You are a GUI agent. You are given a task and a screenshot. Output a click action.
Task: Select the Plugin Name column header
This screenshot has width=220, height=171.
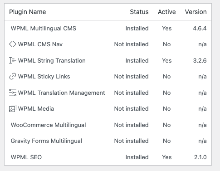(28, 12)
